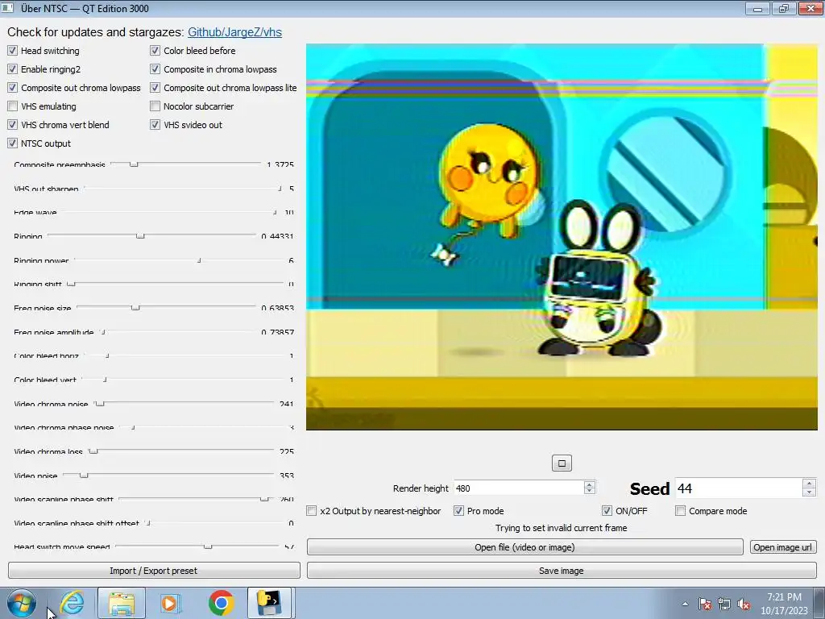Click Video chroma noise slider handle

[x=100, y=403]
